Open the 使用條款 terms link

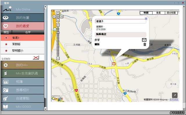[x=174, y=100]
